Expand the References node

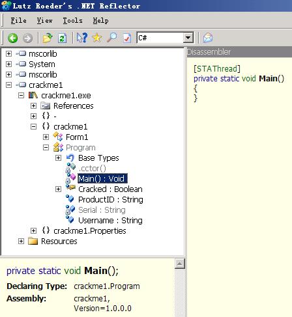33,105
